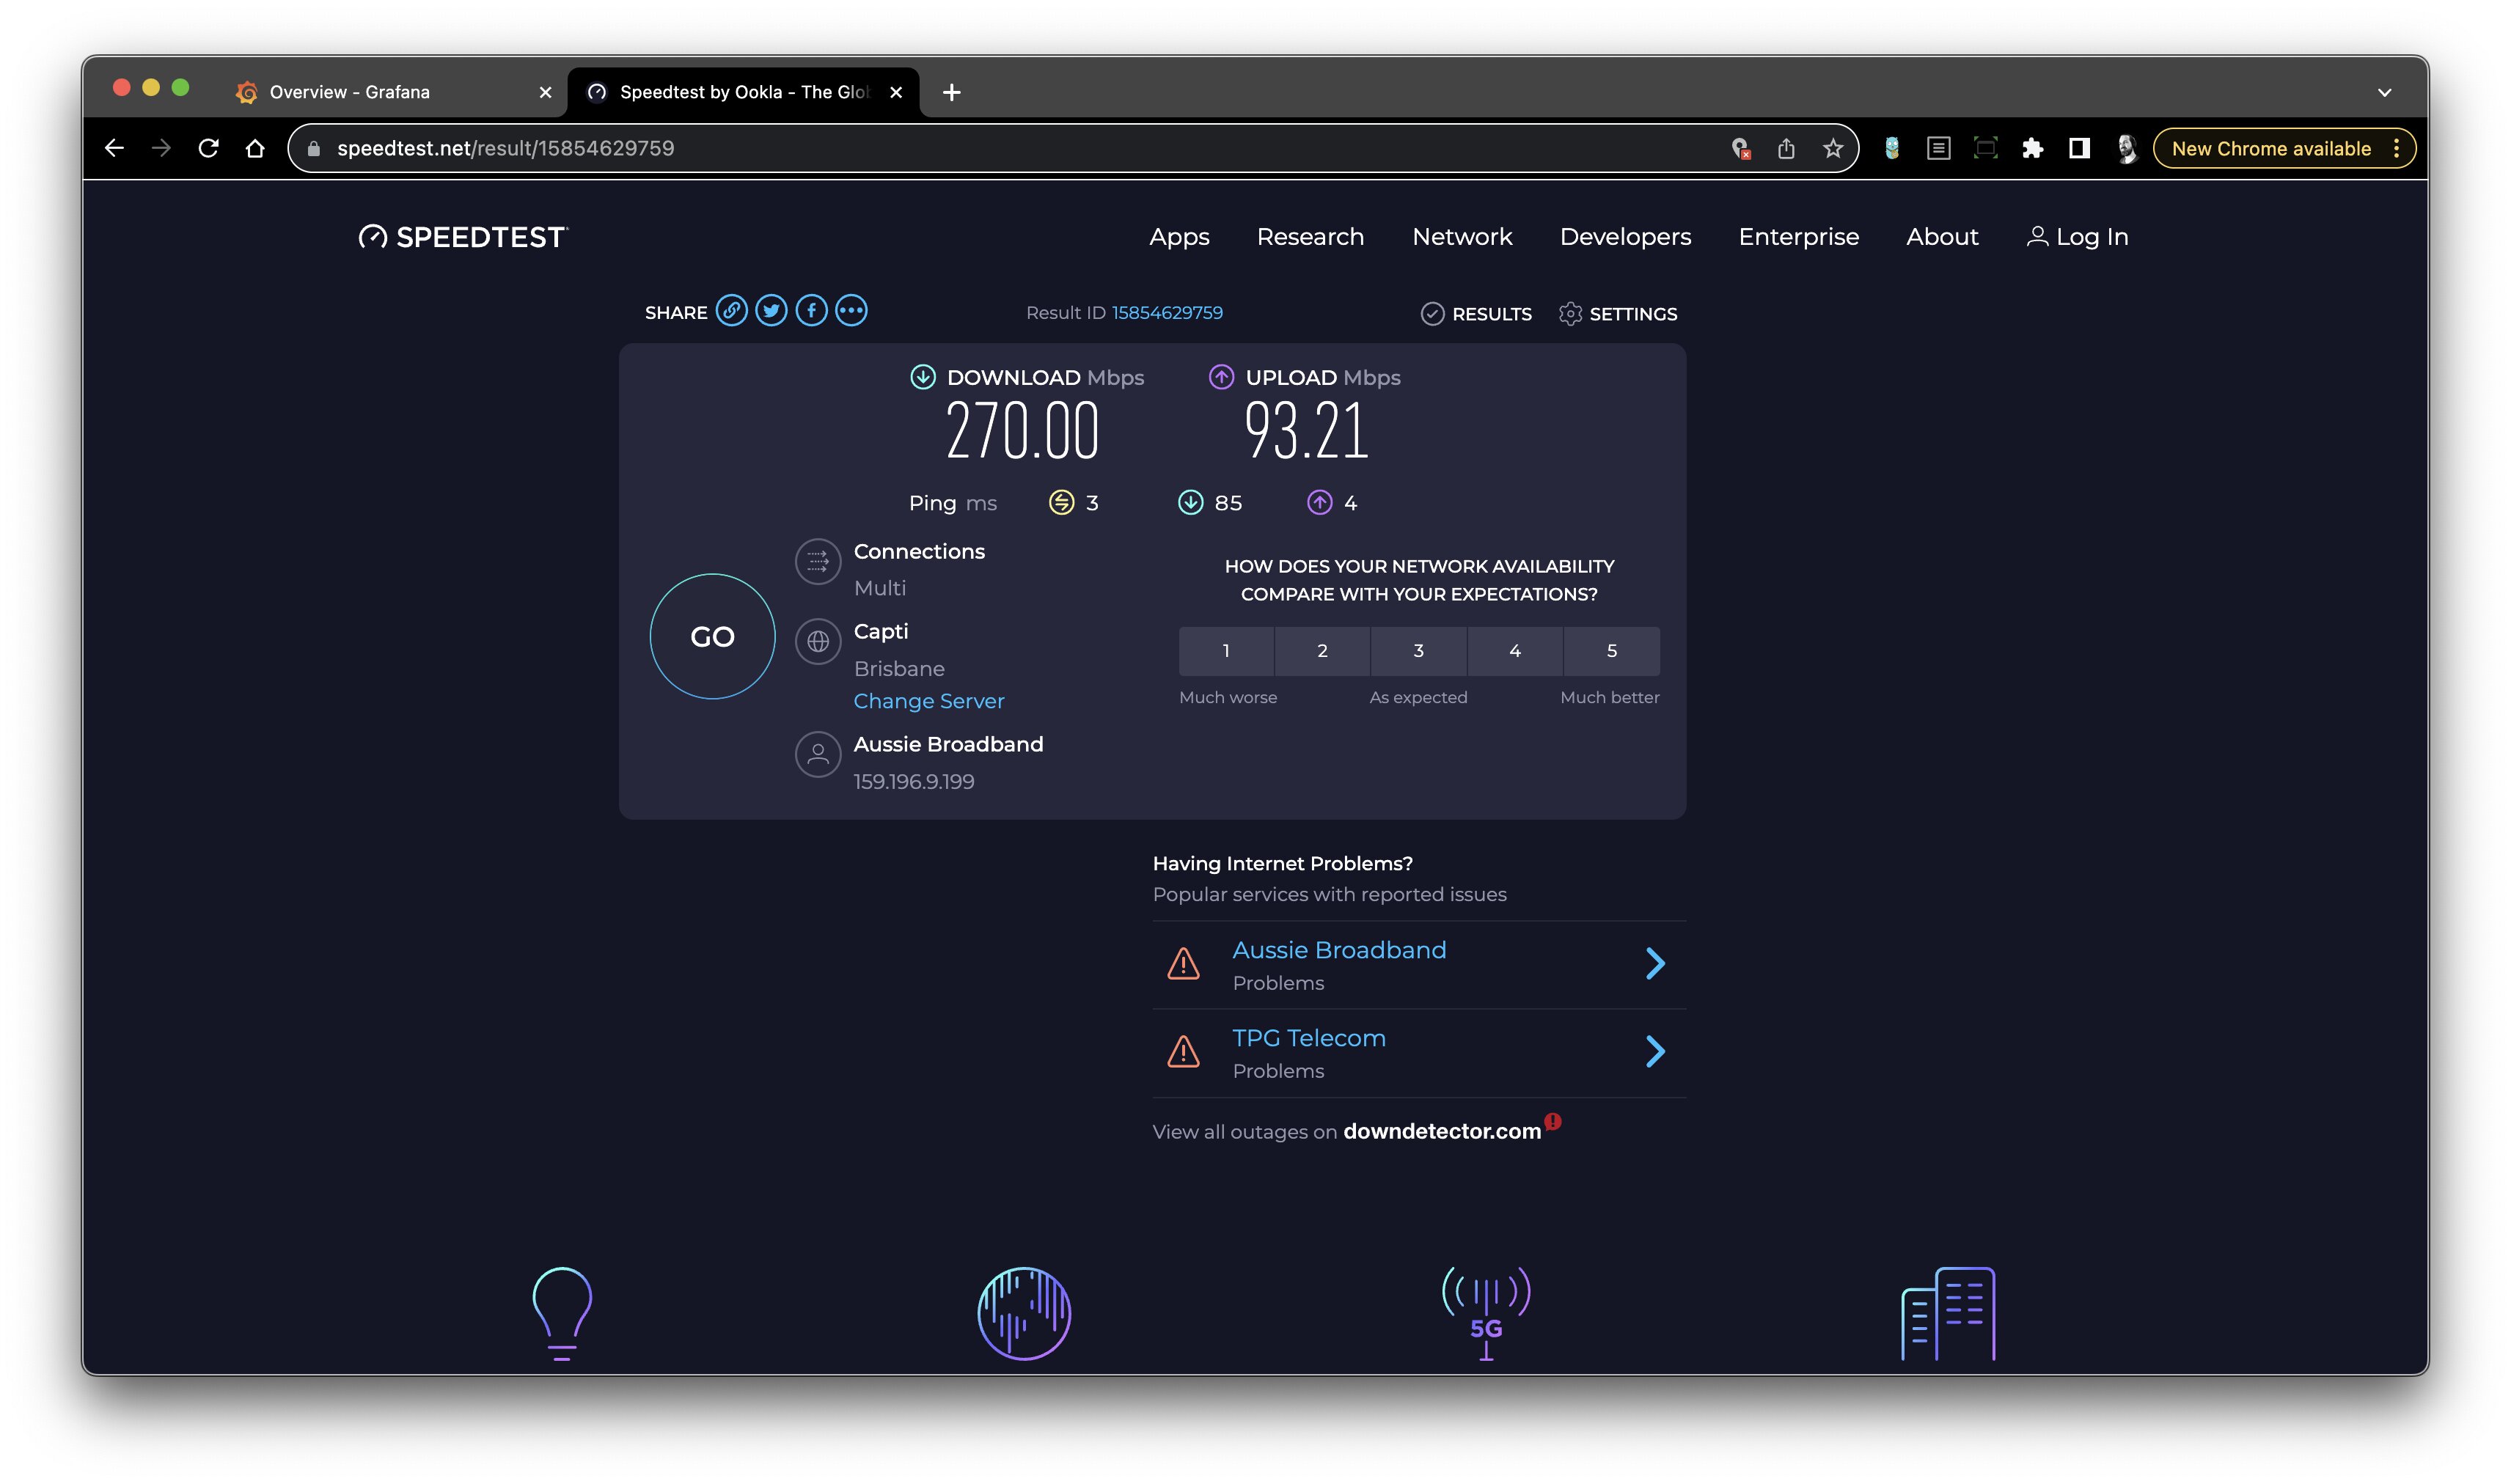The image size is (2511, 1484).
Task: Select rating 1, Much worse
Action: [1227, 651]
